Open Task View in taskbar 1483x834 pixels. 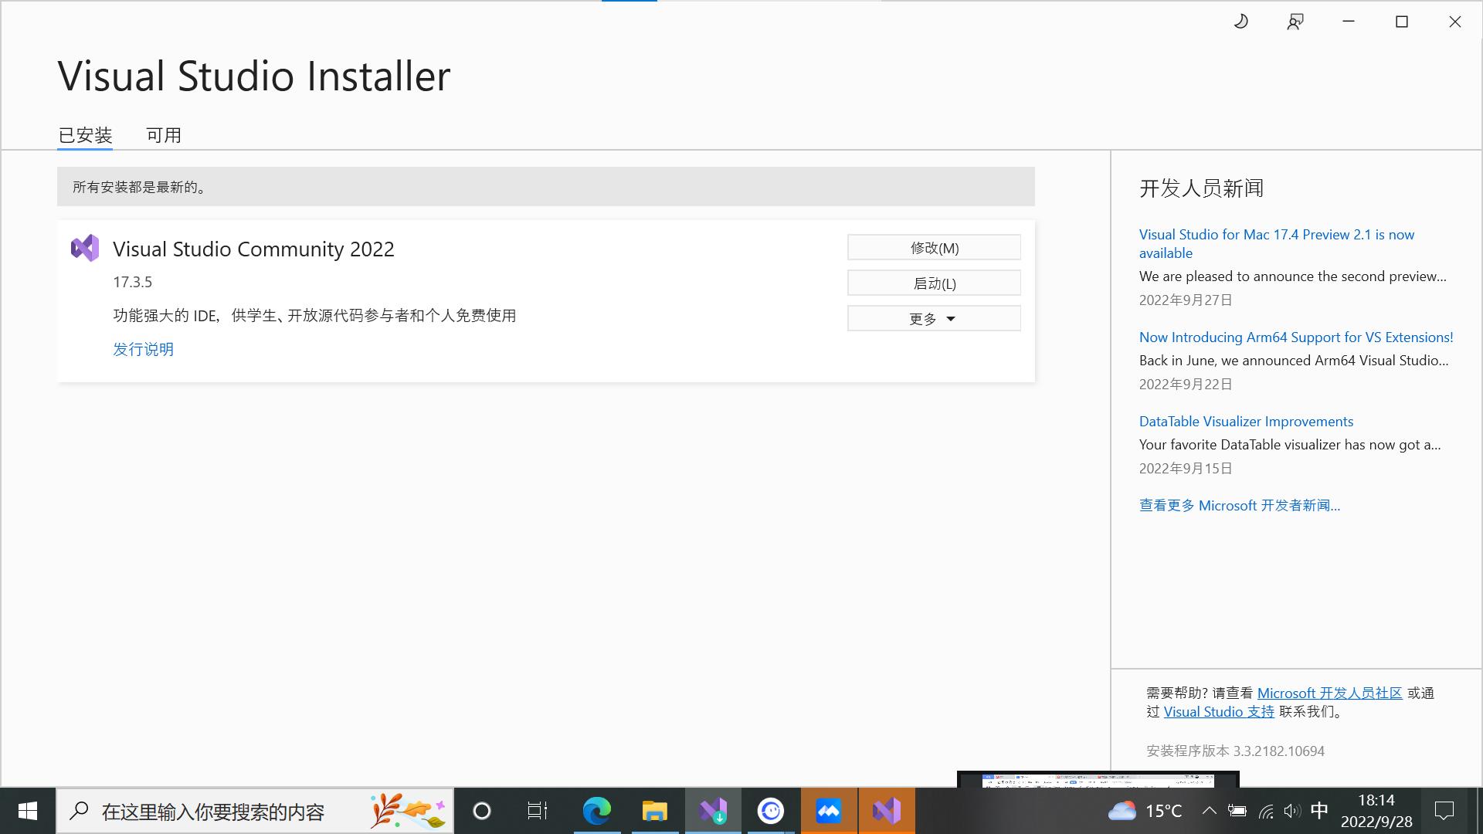pos(538,811)
